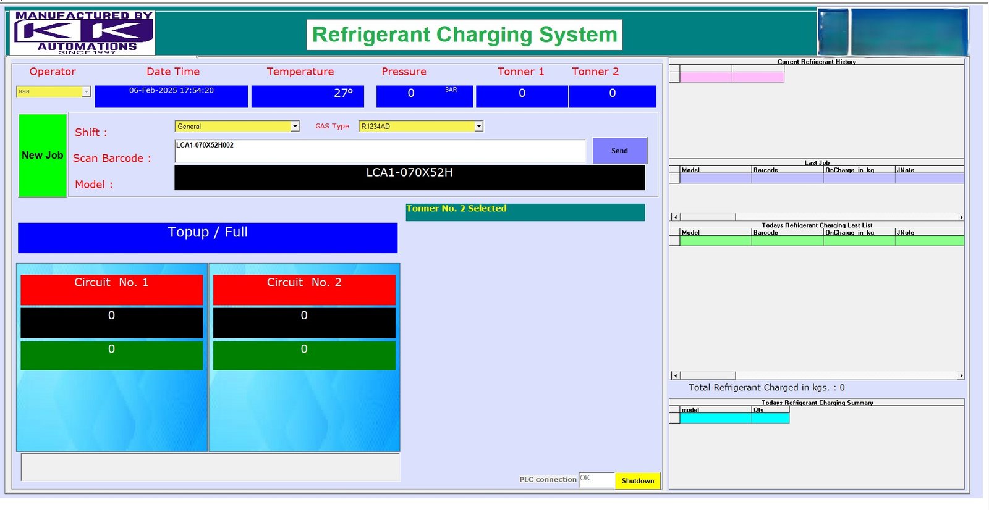Select the Circuit No. 1 red header

112,290
